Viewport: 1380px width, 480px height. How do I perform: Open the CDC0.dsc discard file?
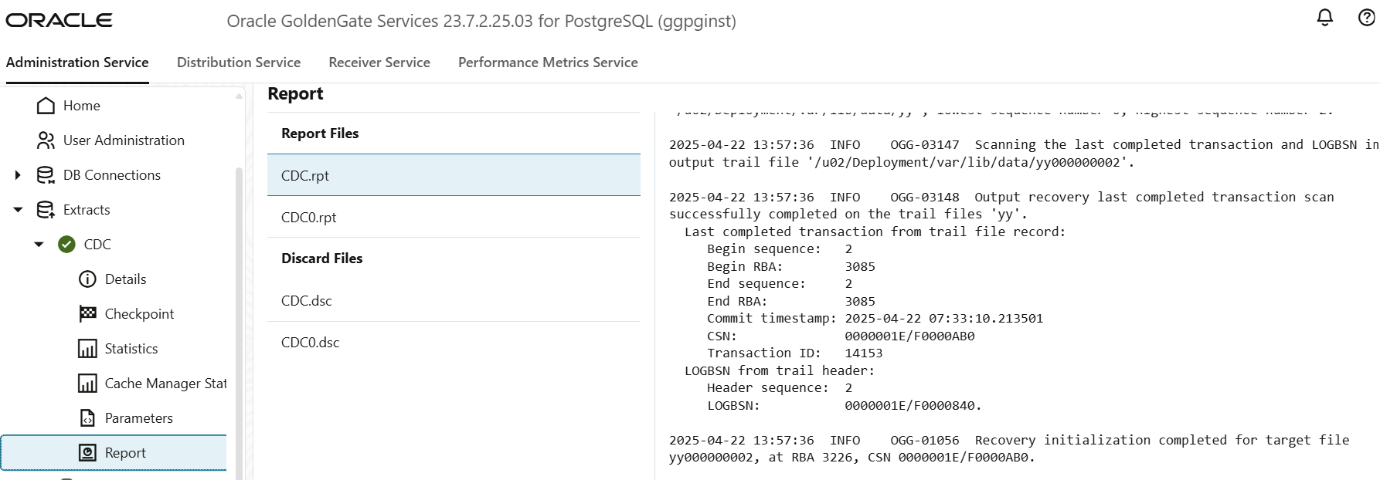[454, 342]
